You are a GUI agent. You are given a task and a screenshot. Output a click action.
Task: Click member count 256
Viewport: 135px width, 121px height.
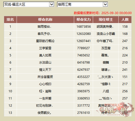point(125,91)
